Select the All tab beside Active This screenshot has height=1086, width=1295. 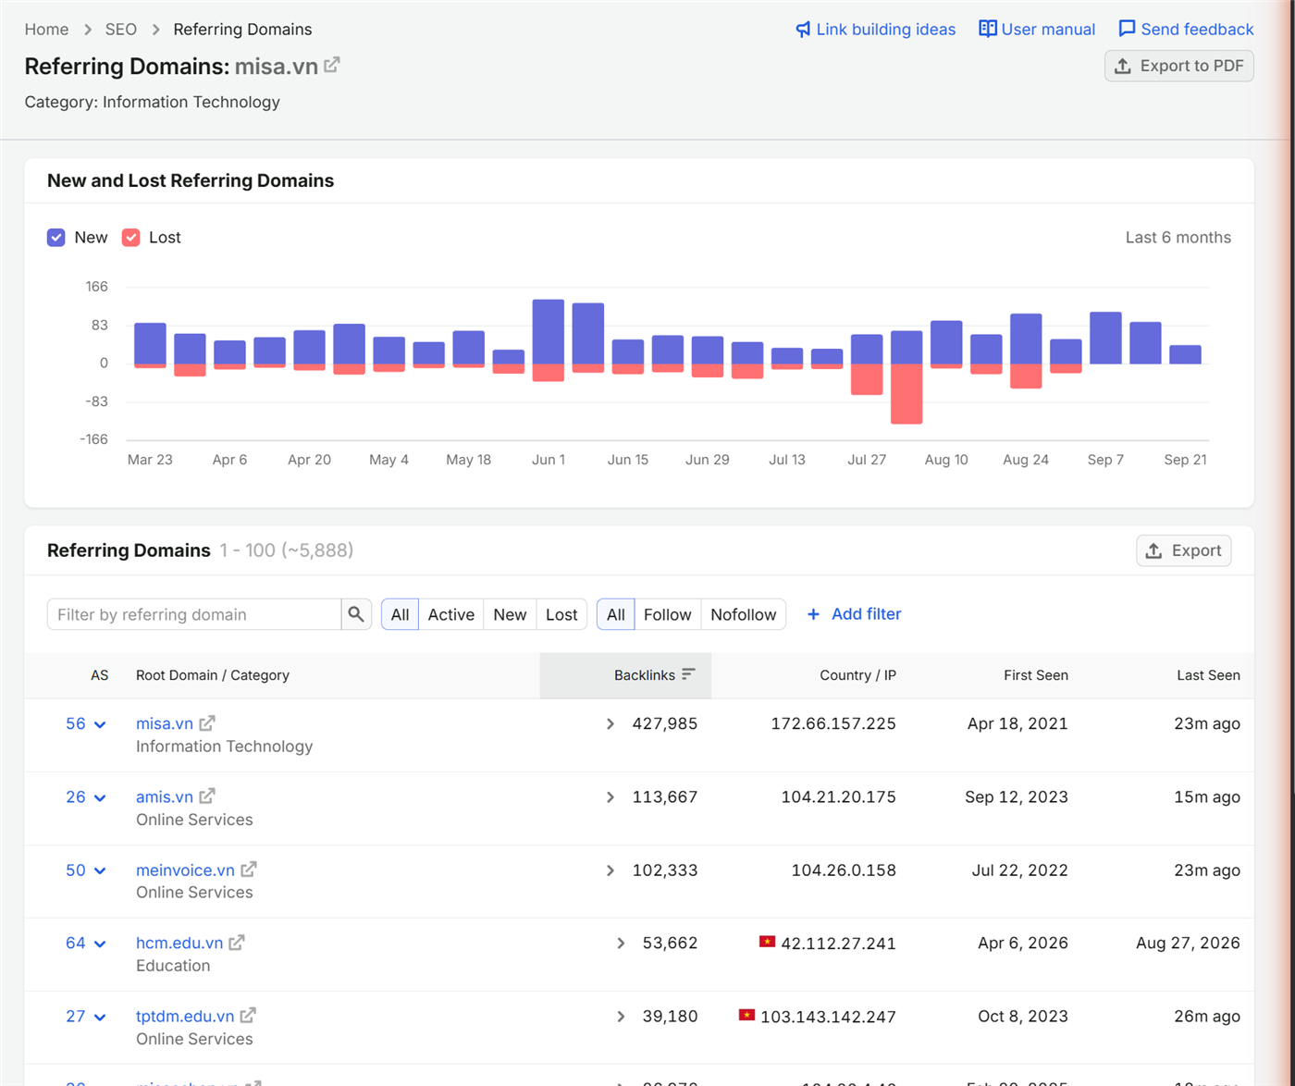pos(400,614)
